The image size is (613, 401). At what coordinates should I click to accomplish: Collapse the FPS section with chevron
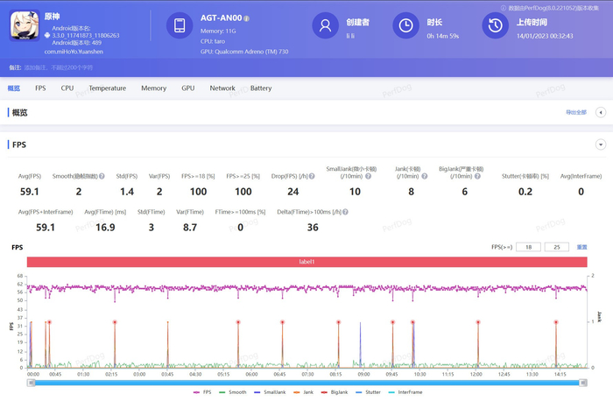(x=601, y=144)
